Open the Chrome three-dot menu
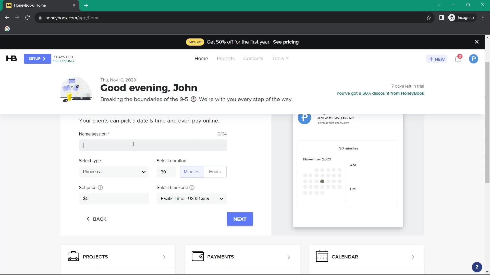 483,18
